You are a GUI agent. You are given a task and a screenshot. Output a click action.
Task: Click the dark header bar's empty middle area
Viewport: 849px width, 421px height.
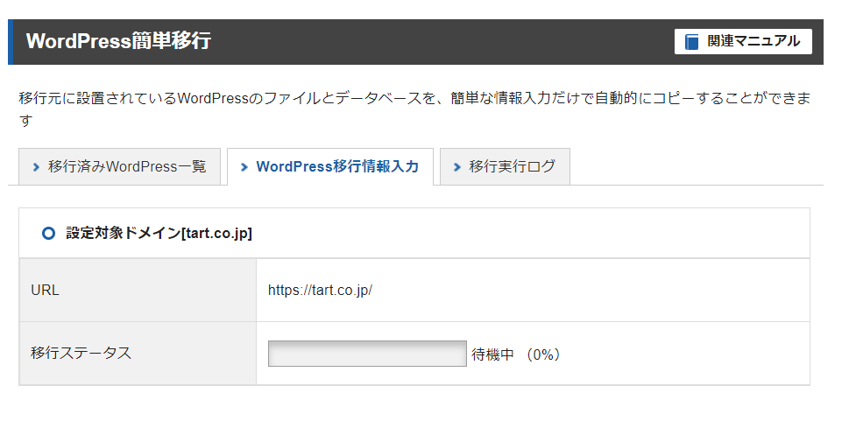(x=438, y=41)
